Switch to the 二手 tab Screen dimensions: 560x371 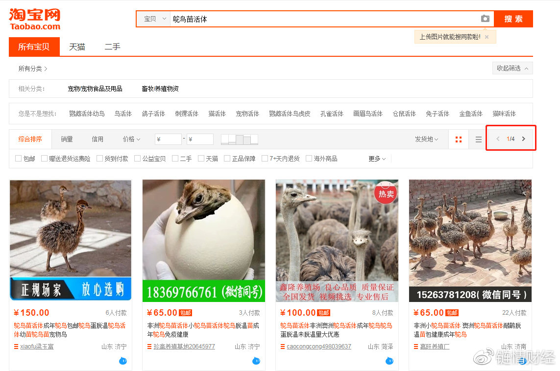(112, 46)
